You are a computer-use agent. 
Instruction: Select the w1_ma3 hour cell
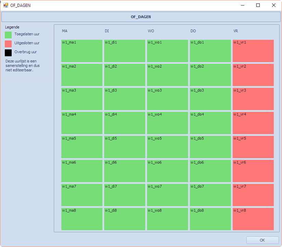coord(82,99)
